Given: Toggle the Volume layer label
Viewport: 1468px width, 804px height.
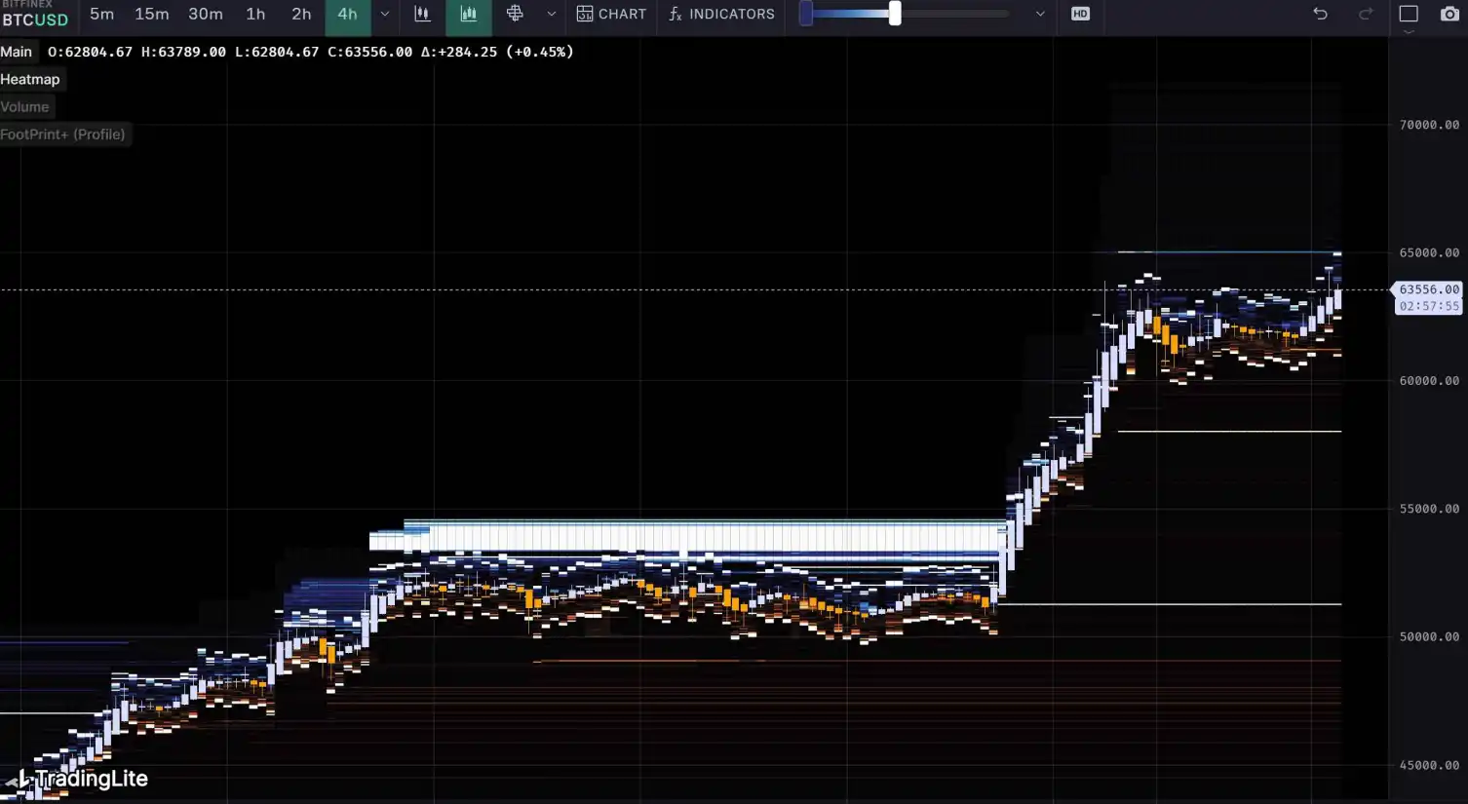Looking at the screenshot, I should [x=25, y=107].
